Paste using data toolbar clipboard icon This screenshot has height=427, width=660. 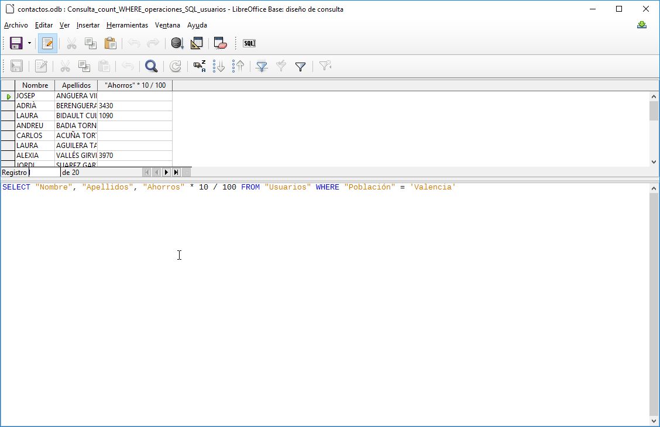pyautogui.click(x=104, y=66)
